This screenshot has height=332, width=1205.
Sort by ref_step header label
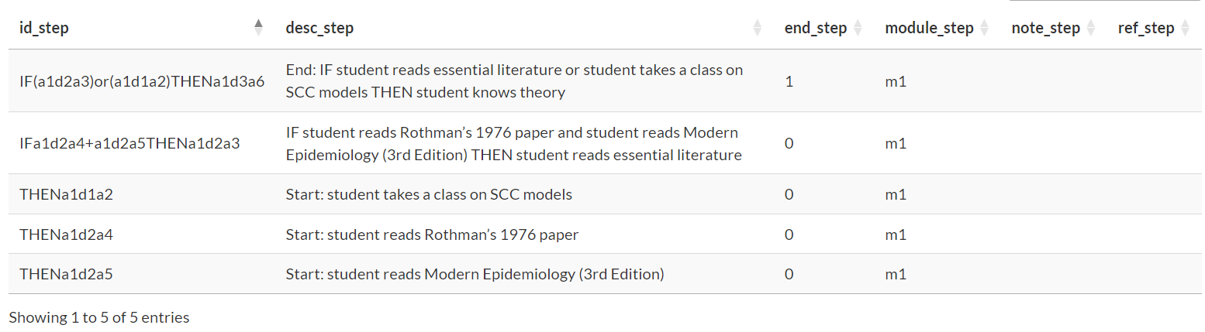[x=1146, y=29]
